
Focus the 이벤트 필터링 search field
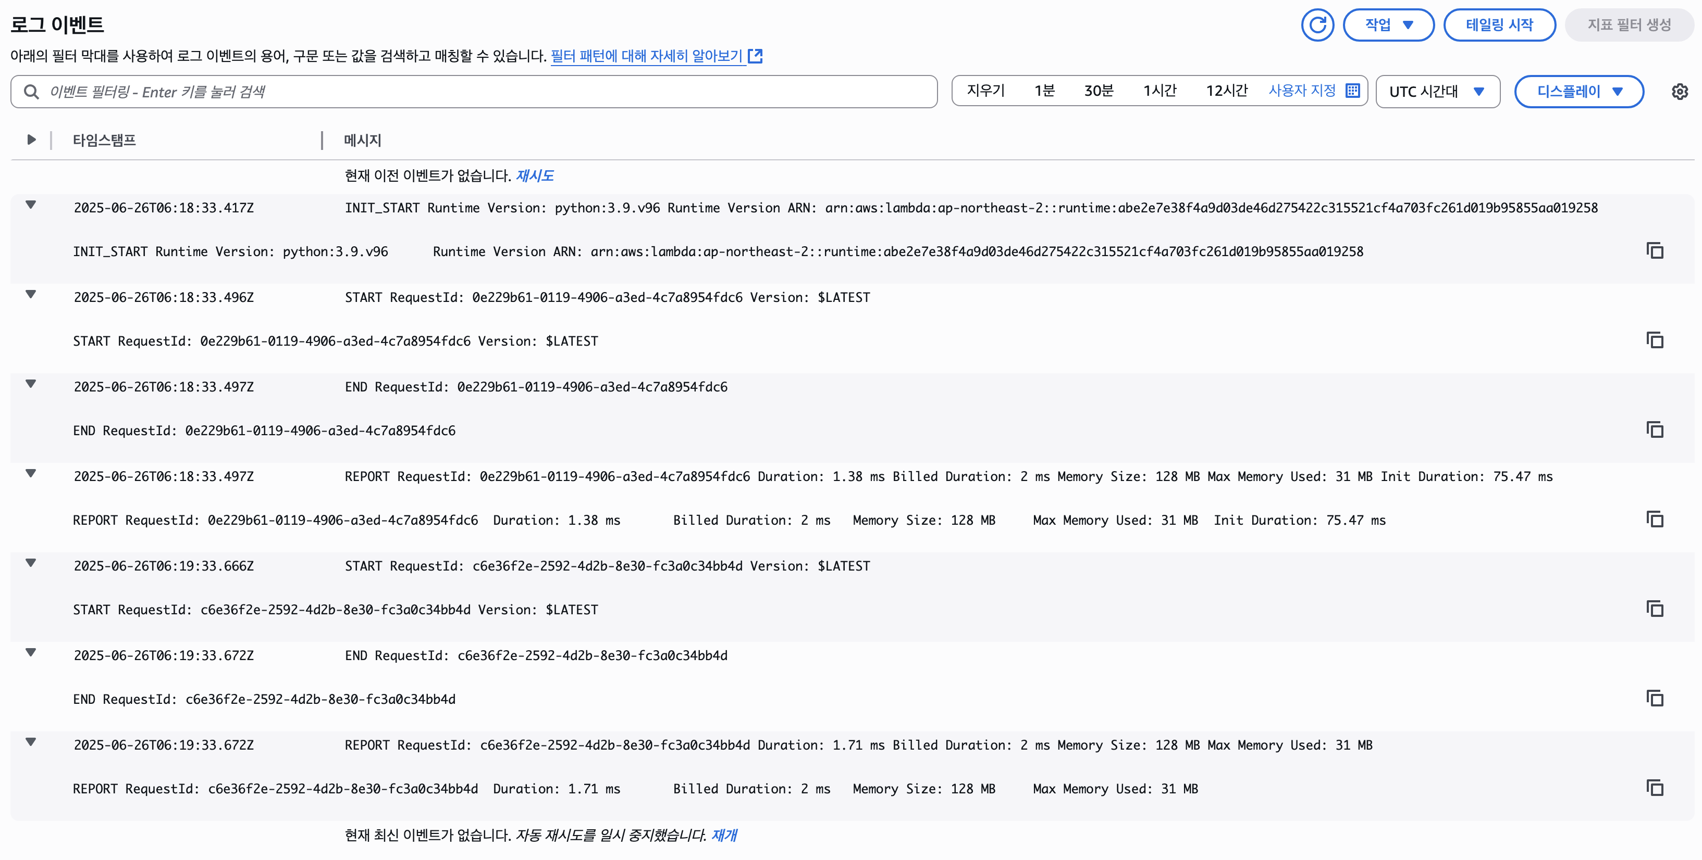tap(474, 92)
